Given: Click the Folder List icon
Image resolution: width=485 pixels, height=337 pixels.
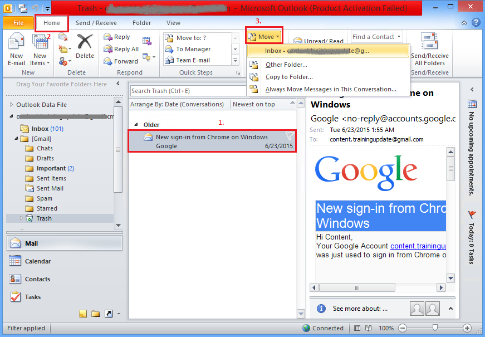Looking at the screenshot, I should [96, 314].
